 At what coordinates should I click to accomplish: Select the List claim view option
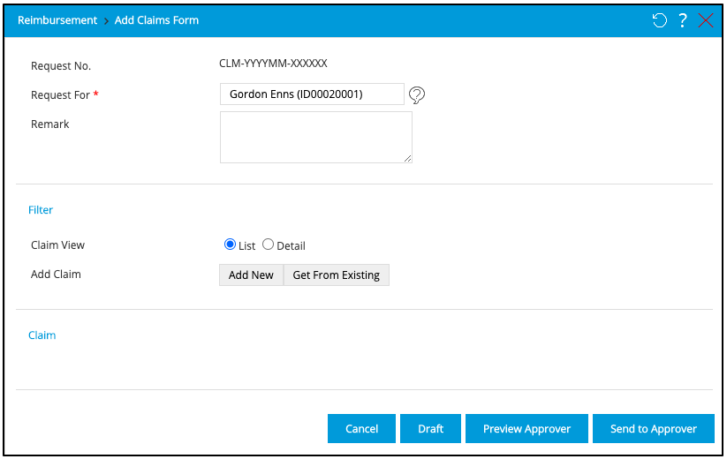pyautogui.click(x=231, y=245)
